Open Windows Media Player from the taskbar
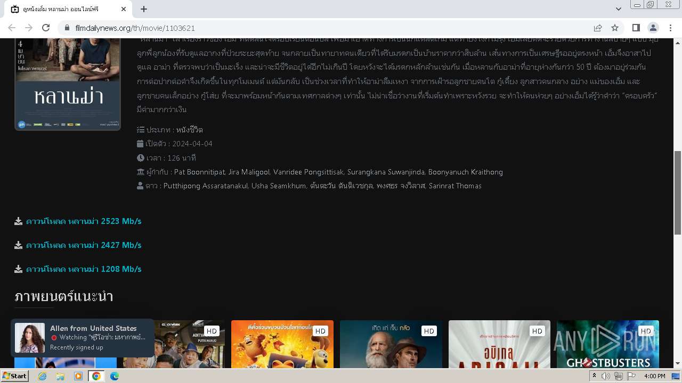Viewport: 682px width, 383px height. (x=78, y=376)
